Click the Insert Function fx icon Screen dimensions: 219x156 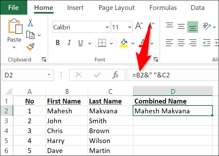click(x=115, y=75)
